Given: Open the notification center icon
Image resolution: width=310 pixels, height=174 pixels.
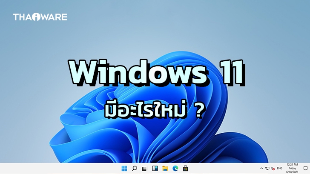Looking at the screenshot, I should pyautogui.click(x=305, y=168).
